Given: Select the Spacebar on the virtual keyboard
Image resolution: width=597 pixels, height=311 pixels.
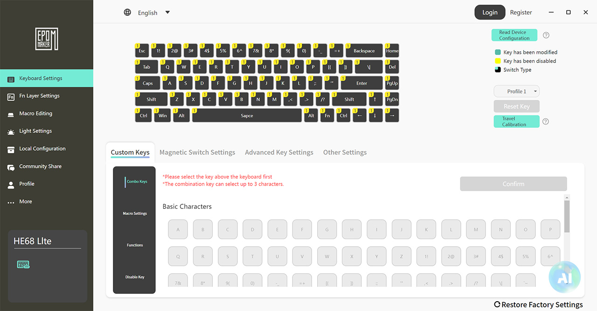Looking at the screenshot, I should click(246, 115).
